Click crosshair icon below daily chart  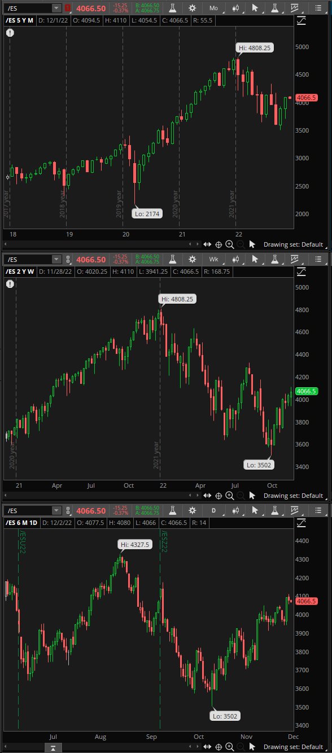click(x=219, y=746)
